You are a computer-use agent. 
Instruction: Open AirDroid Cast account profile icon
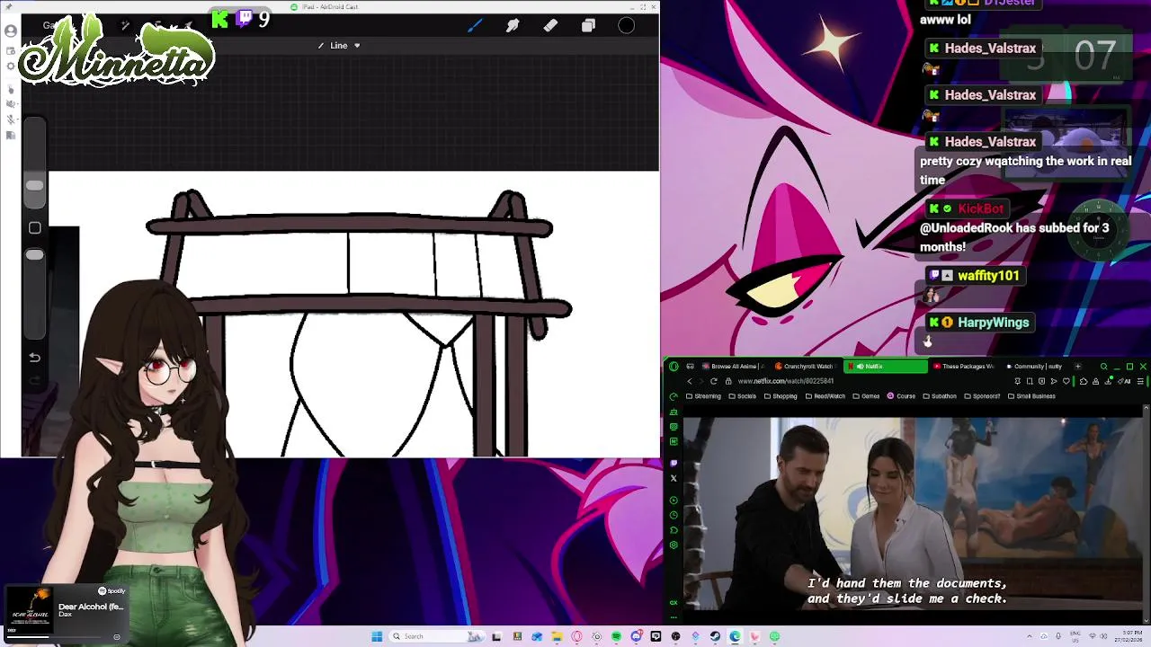click(x=11, y=31)
